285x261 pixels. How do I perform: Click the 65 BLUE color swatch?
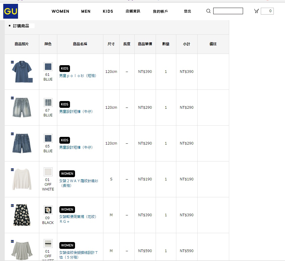click(48, 138)
